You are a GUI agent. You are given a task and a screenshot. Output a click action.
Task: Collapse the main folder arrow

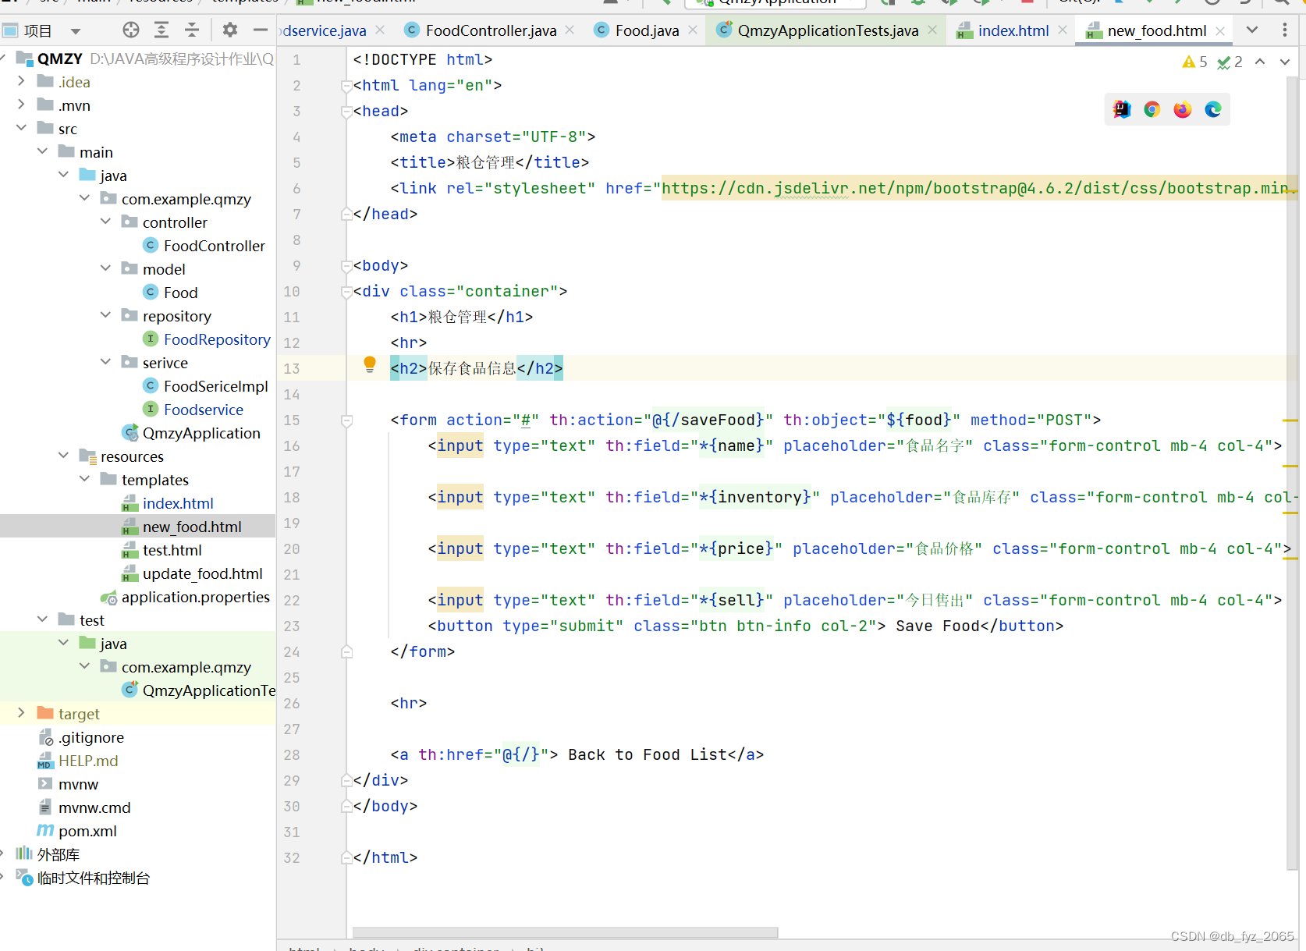(42, 151)
